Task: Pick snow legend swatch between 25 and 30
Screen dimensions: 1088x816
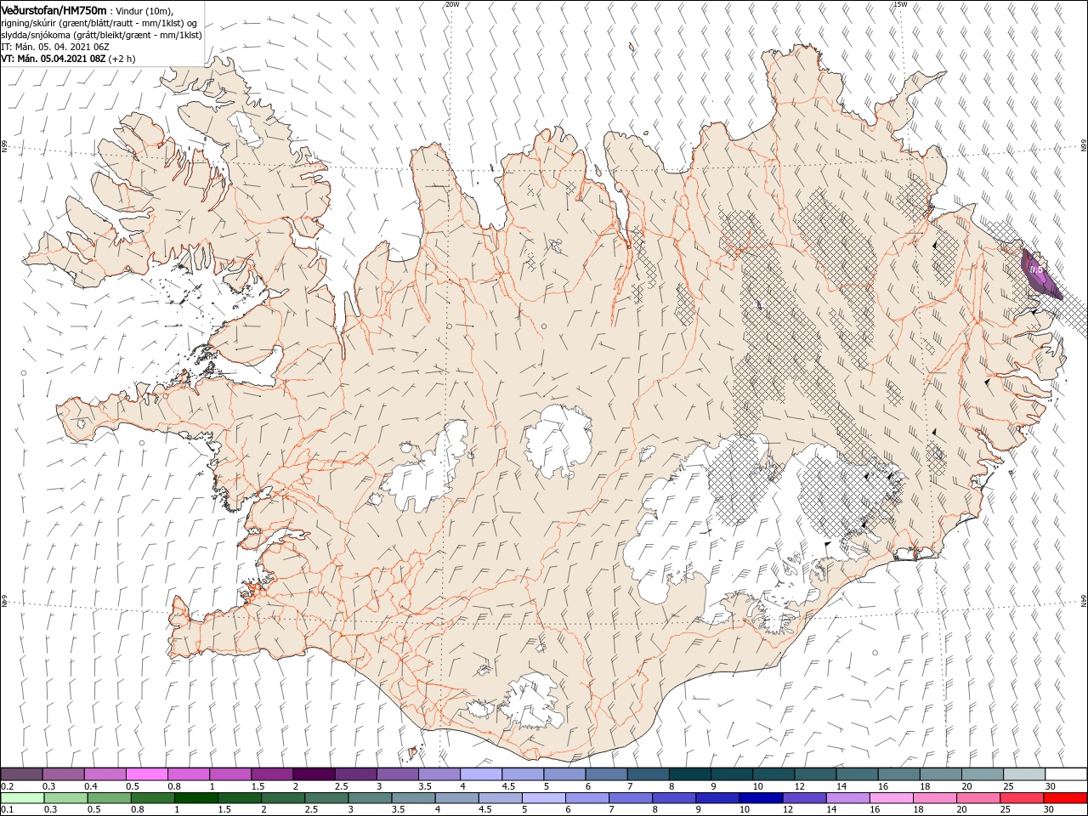Action: pos(1024,774)
